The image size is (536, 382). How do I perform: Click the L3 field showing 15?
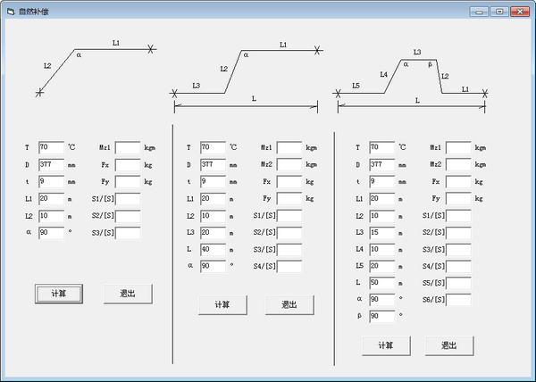point(380,232)
